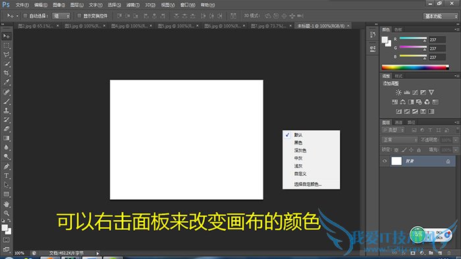Add an Exposure adjustment
This screenshot has height=259, width=461.
(x=423, y=93)
